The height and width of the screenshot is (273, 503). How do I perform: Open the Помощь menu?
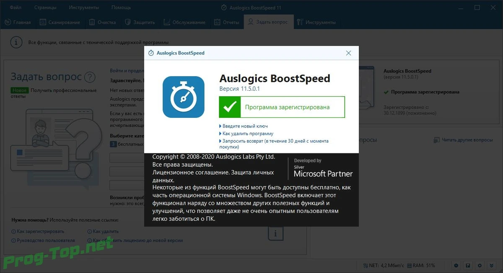(121, 8)
